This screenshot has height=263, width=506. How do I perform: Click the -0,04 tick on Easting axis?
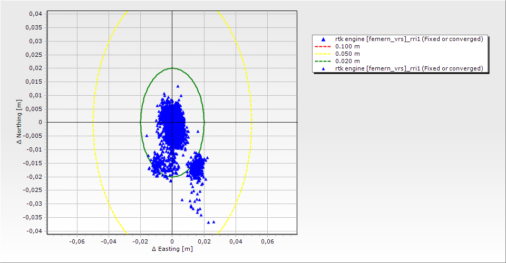pos(109,241)
